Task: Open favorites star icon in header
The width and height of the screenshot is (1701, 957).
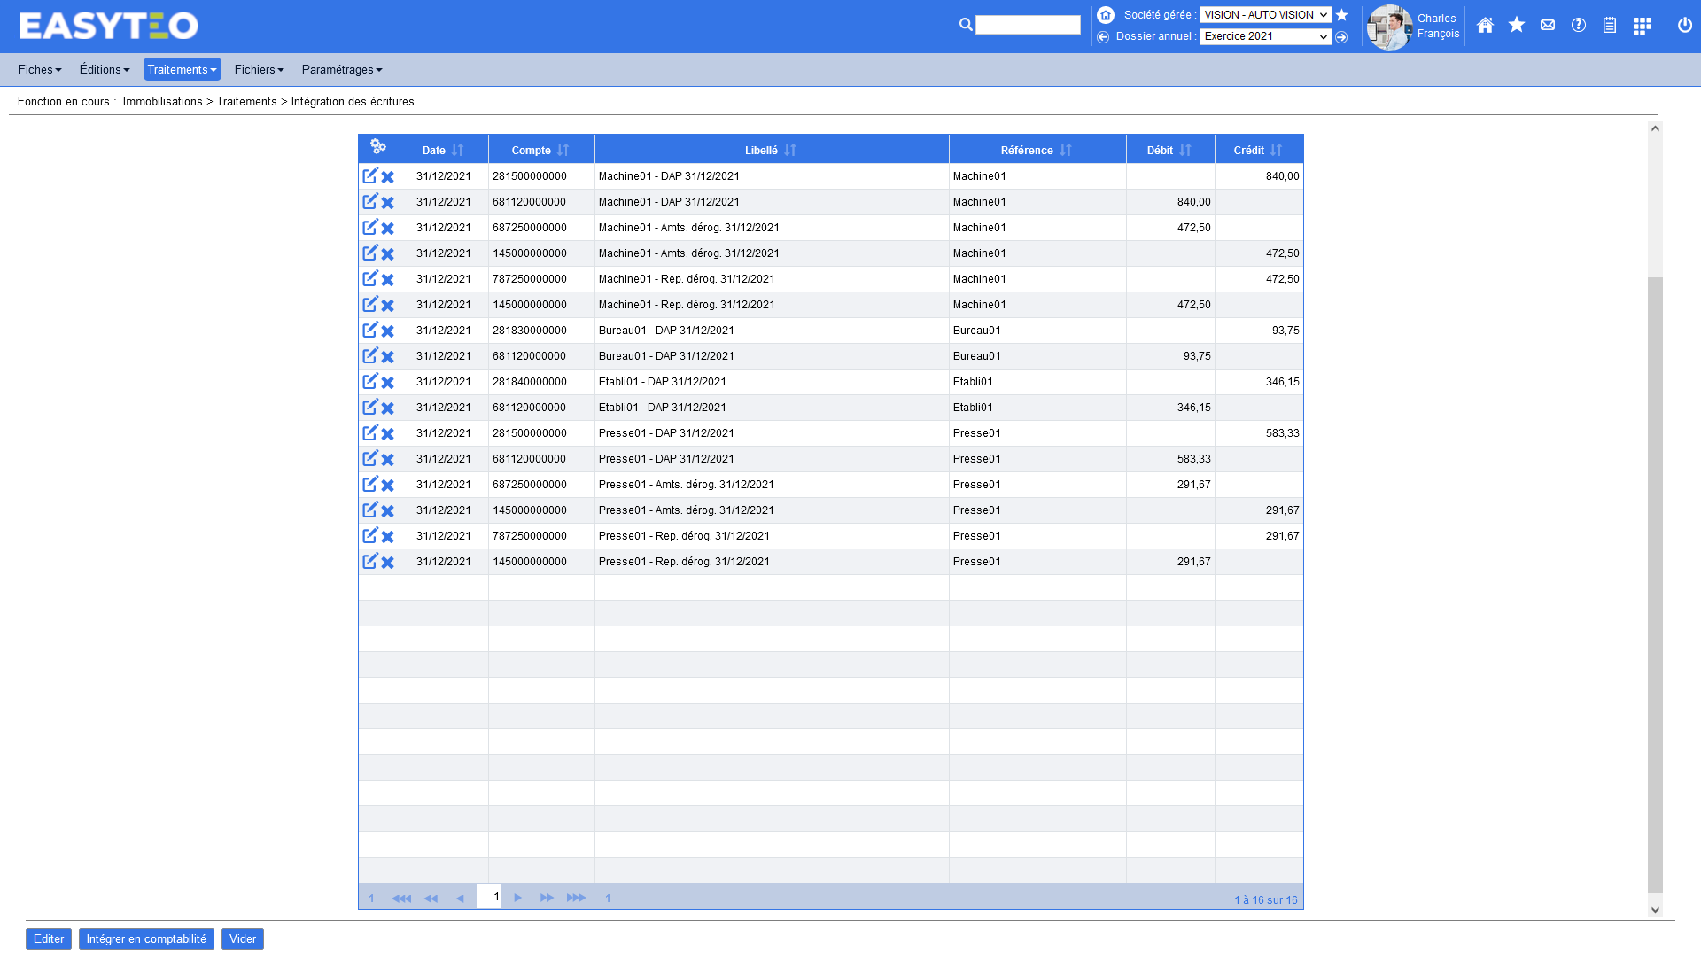Action: [x=1516, y=26]
